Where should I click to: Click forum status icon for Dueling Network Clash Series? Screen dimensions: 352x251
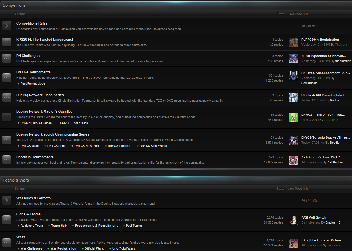[6, 97]
